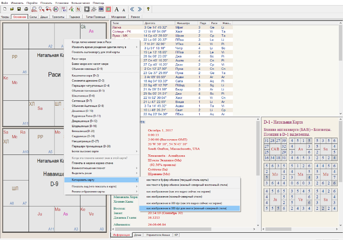The width and height of the screenshot is (343, 240).
Task: Save chart using the floppy disk icon
Action: coord(19,9)
